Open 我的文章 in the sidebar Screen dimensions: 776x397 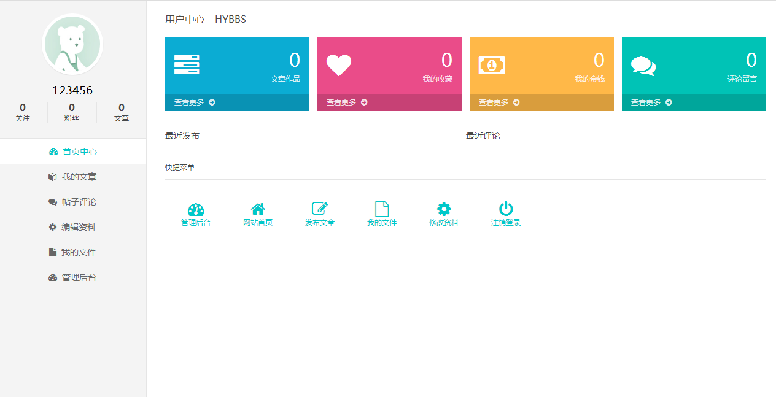coord(73,177)
